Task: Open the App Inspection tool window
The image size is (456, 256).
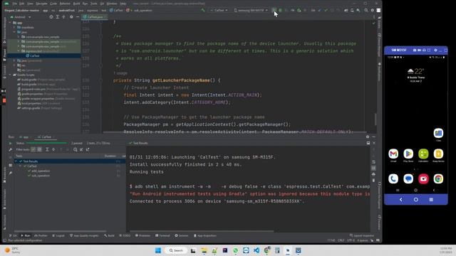Action: coord(205,235)
